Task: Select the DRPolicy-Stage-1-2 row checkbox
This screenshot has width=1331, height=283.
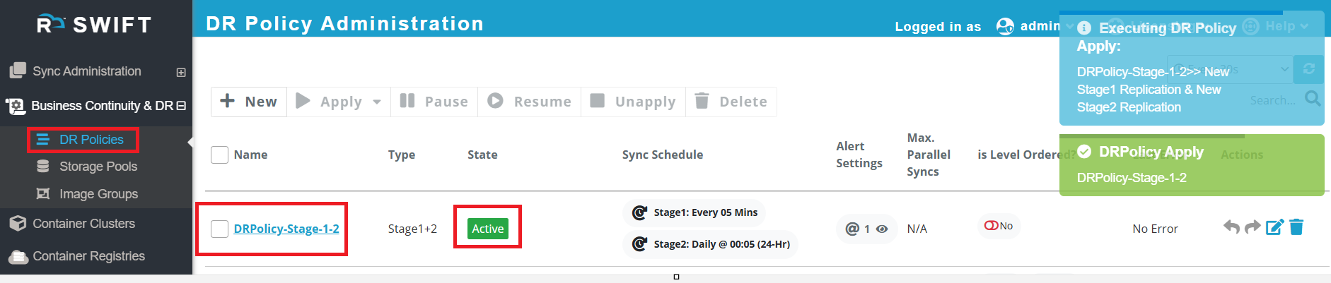Action: click(219, 229)
